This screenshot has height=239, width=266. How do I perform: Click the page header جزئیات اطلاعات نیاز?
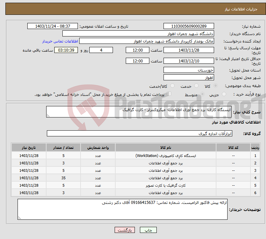point(241,9)
